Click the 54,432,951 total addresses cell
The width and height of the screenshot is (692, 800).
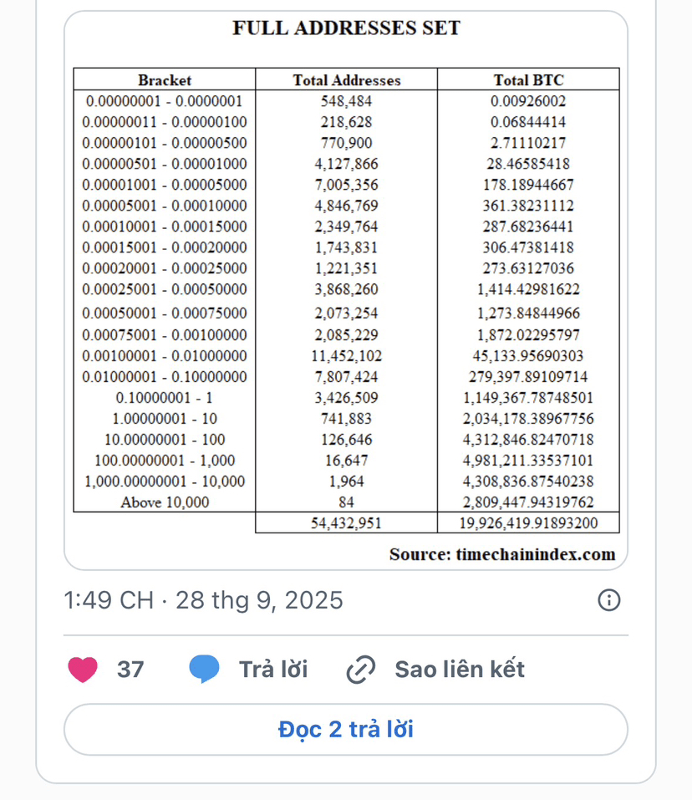pyautogui.click(x=346, y=523)
